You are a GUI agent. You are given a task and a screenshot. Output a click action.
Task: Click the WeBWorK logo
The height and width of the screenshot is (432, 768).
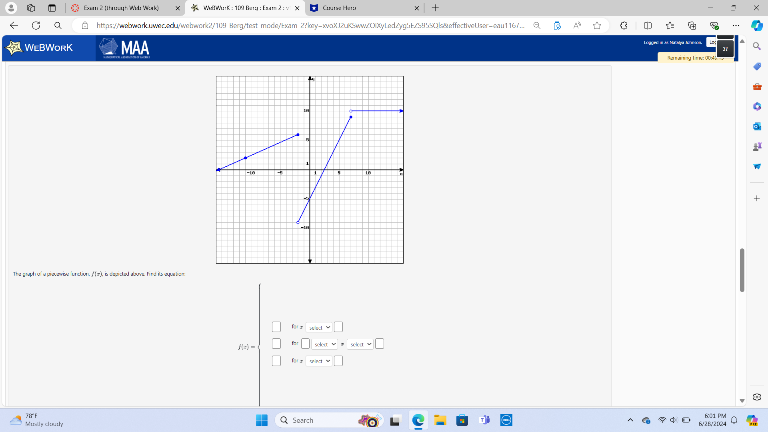[39, 48]
